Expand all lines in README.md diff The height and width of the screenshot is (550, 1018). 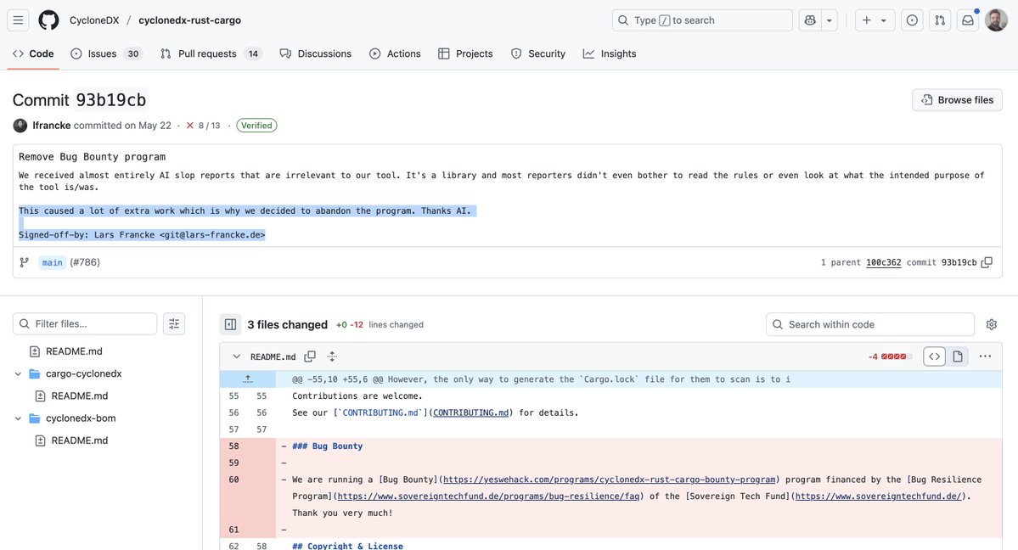point(332,356)
